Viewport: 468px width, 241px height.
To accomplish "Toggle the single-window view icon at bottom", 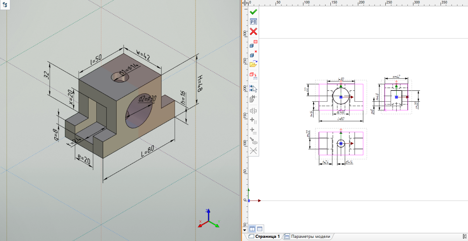I will pyautogui.click(x=260, y=229).
